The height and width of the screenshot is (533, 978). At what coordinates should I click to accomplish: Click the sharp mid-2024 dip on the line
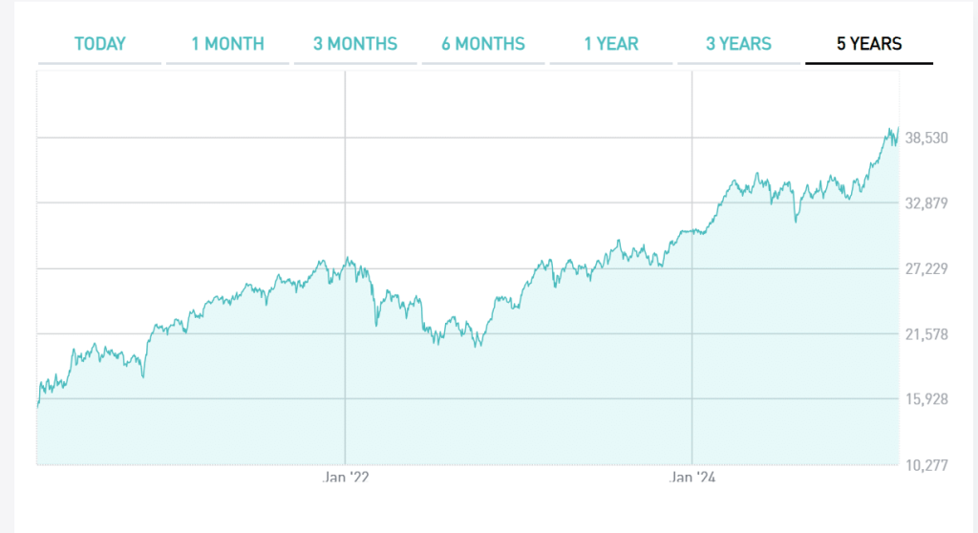tap(796, 222)
